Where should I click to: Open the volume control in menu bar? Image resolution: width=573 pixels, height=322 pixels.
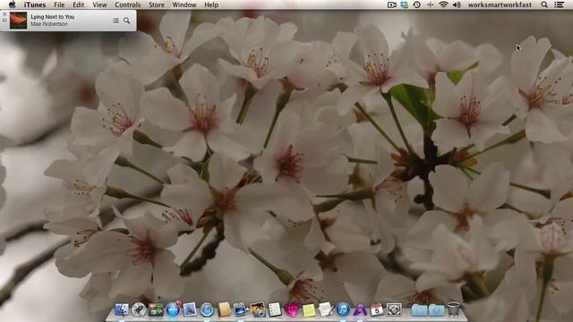click(457, 4)
